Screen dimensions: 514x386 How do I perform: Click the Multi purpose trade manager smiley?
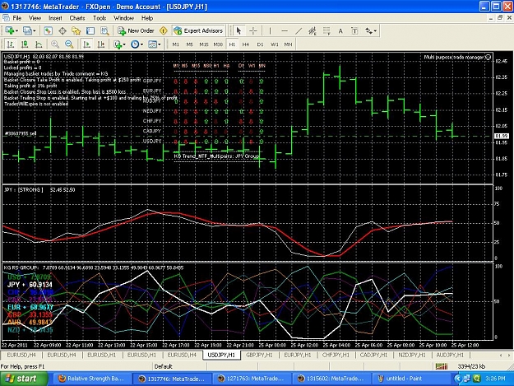click(489, 57)
